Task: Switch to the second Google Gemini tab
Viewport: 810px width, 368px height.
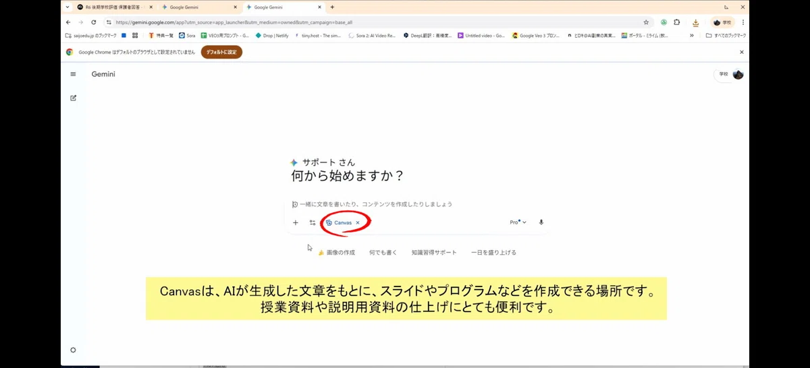Action: pyautogui.click(x=283, y=7)
